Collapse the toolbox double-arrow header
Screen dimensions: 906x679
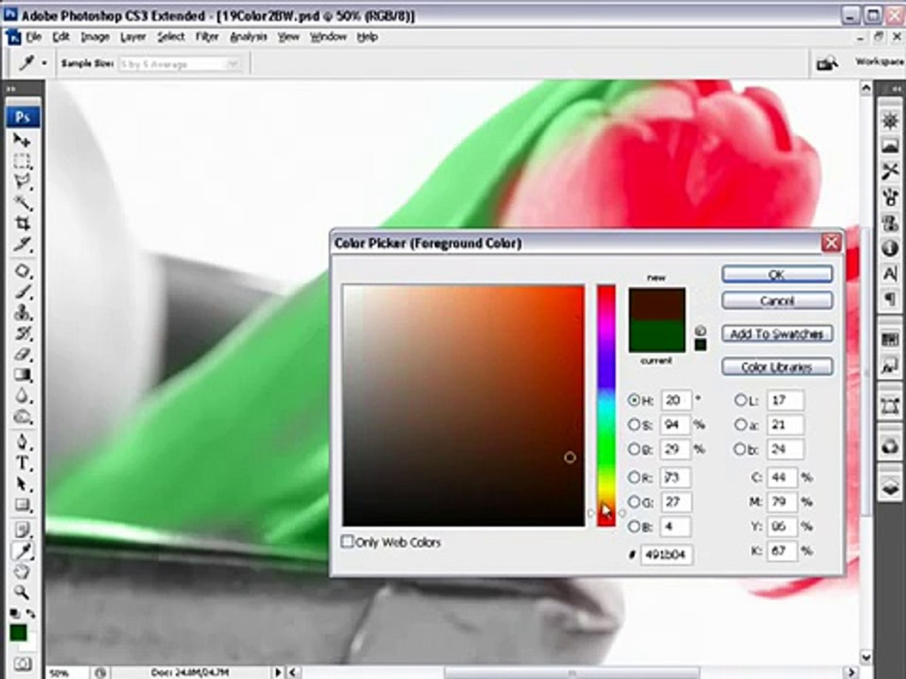(11, 89)
